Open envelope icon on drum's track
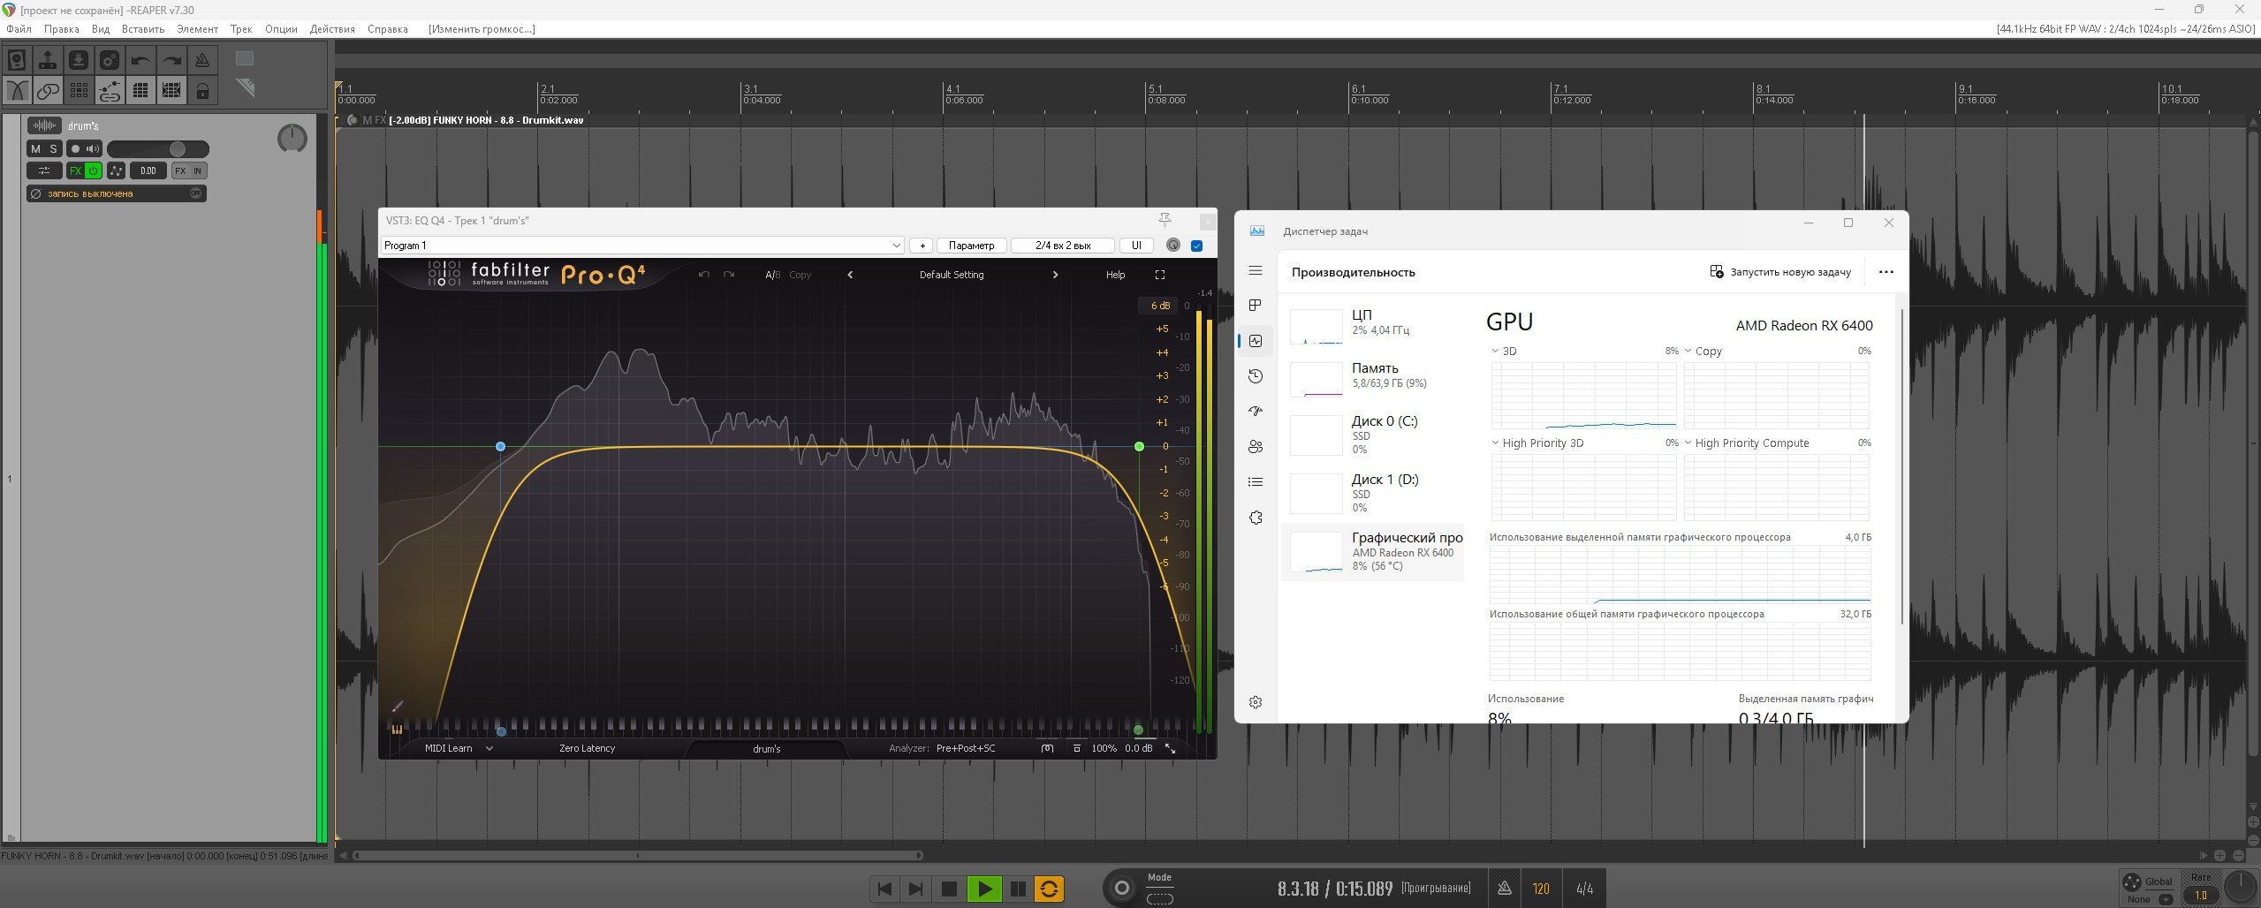 [x=116, y=170]
